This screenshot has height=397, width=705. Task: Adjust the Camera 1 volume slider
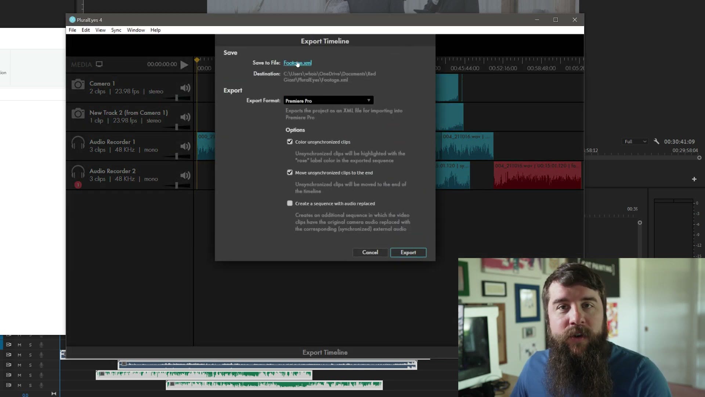tap(177, 98)
